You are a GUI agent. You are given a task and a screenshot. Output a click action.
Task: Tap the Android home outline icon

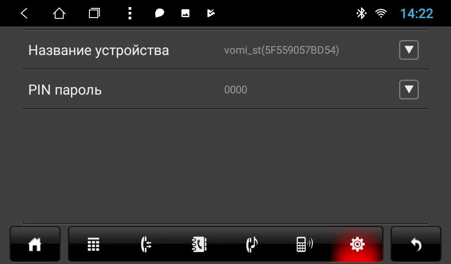point(59,13)
